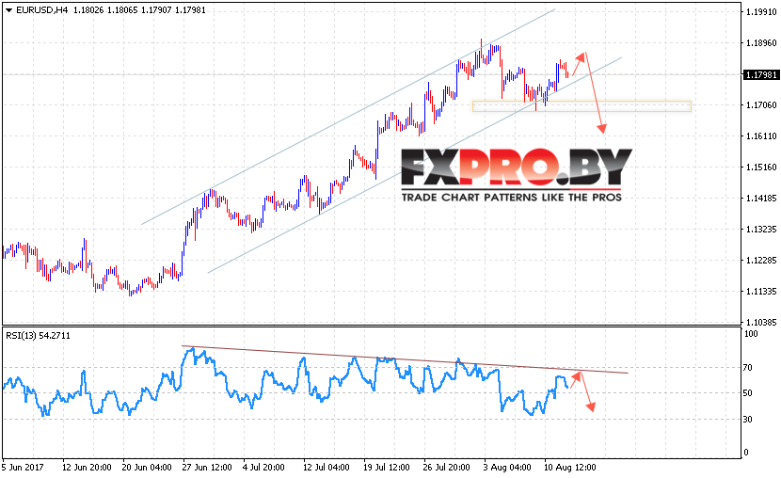This screenshot has width=781, height=478.
Task: Select time axis label 3 Aug 04:00
Action: point(507,467)
